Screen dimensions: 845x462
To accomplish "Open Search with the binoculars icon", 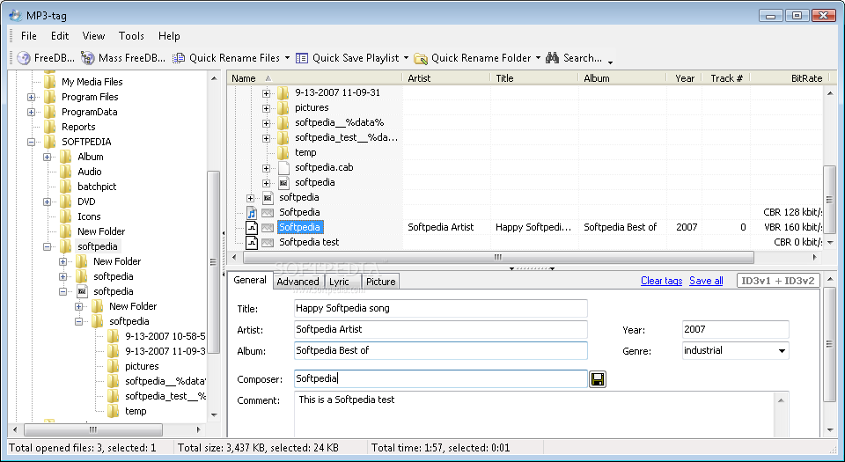I will point(553,57).
